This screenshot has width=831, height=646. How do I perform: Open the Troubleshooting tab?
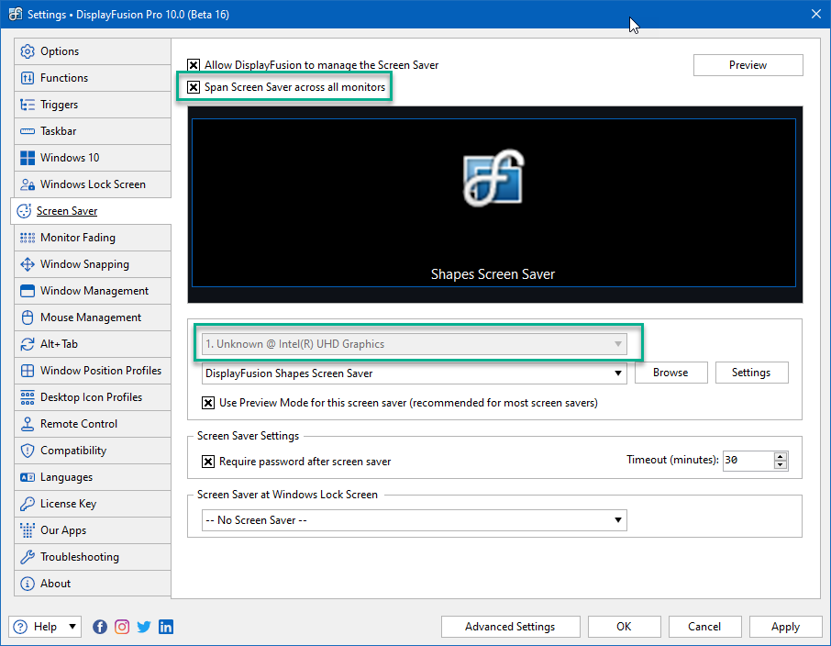click(x=93, y=557)
